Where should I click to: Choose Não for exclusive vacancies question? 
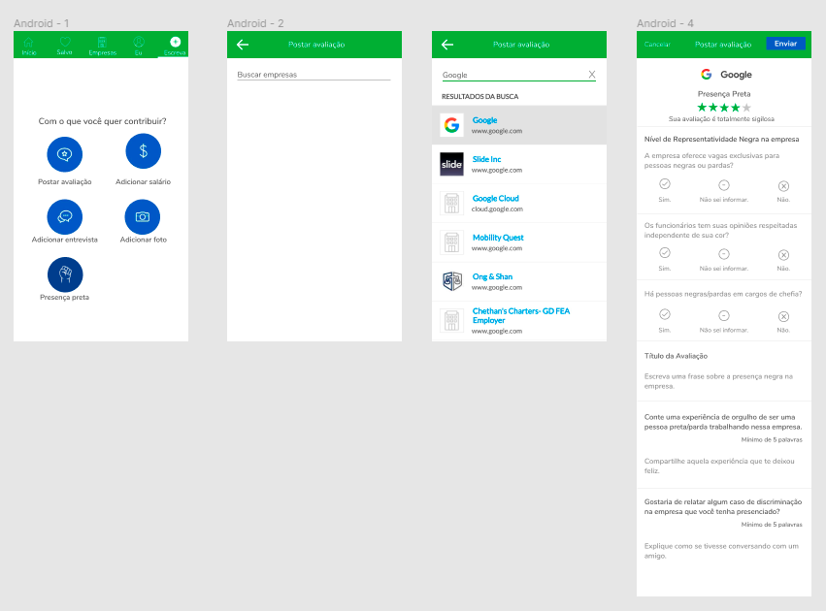click(x=783, y=186)
